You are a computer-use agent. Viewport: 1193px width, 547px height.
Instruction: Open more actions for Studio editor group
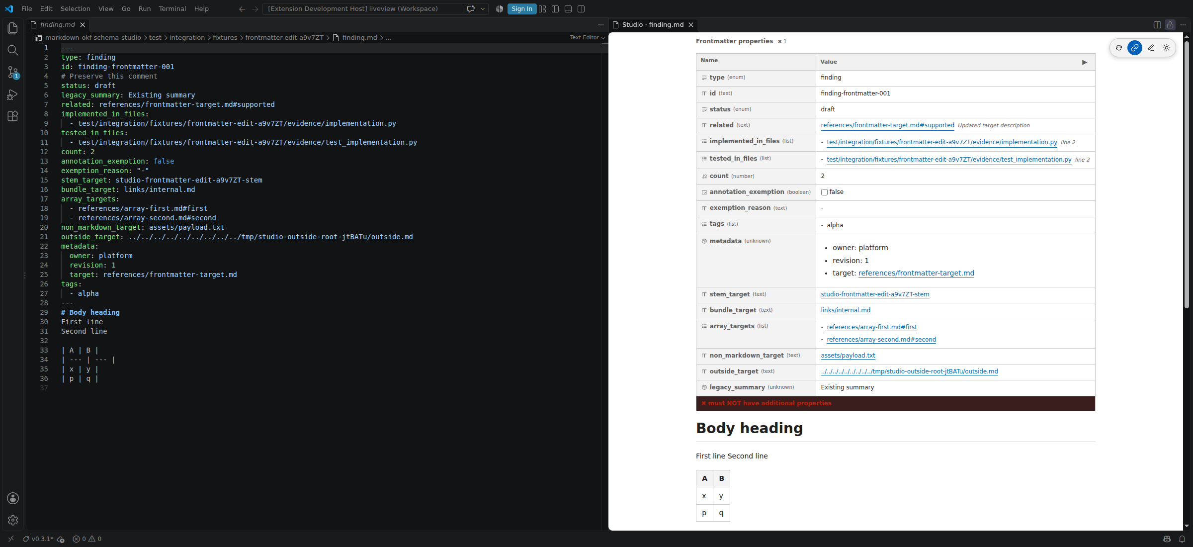pyautogui.click(x=1183, y=25)
